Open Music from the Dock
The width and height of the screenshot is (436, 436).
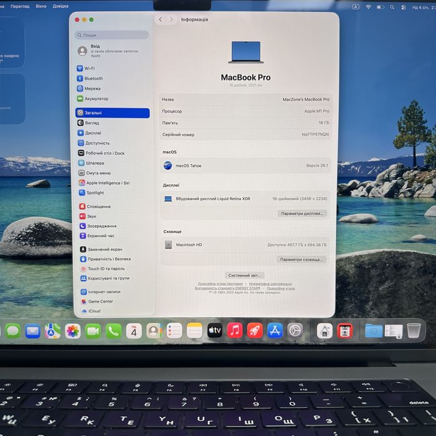(235, 331)
